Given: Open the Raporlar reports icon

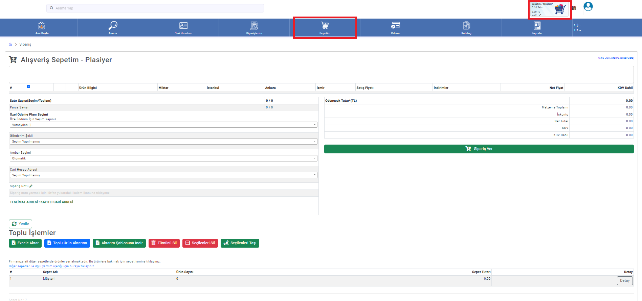Looking at the screenshot, I should pos(537,26).
